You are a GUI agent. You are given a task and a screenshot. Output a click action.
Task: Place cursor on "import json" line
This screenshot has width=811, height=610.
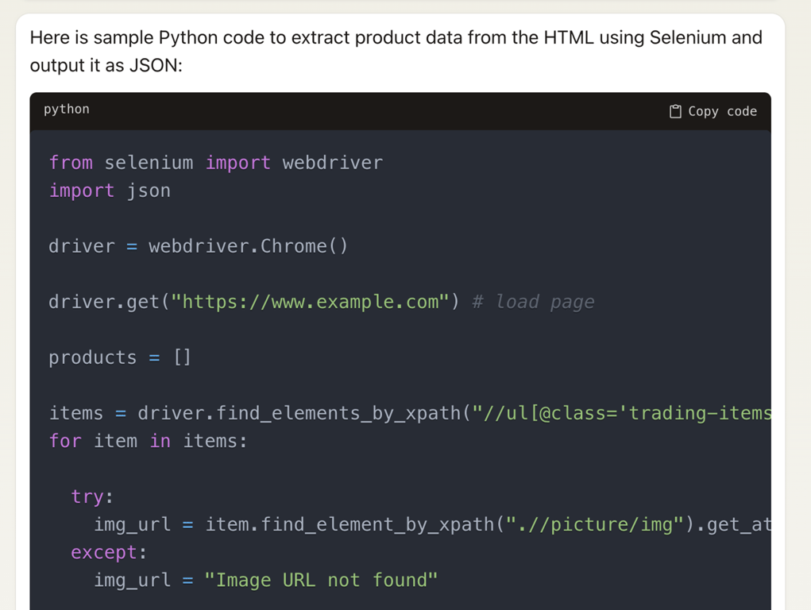110,191
